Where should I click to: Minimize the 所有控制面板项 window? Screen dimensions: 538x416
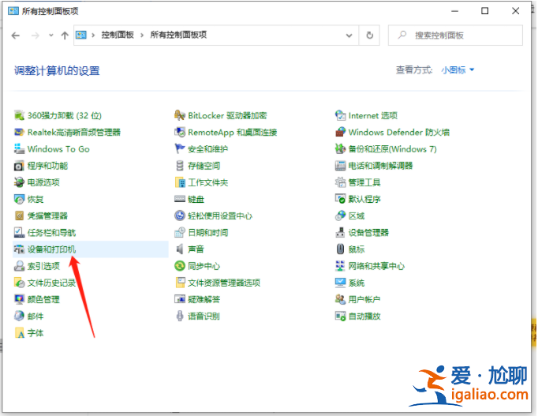pos(454,11)
